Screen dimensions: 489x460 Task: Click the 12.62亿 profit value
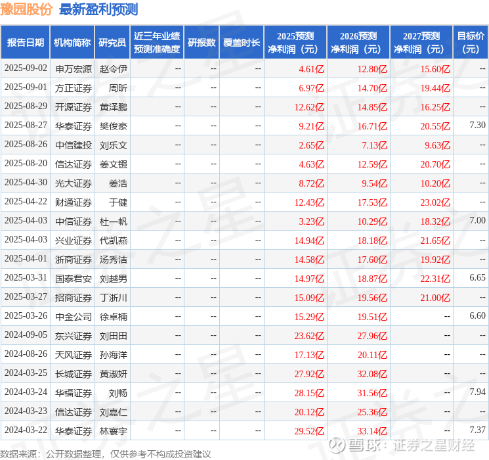[x=309, y=107]
